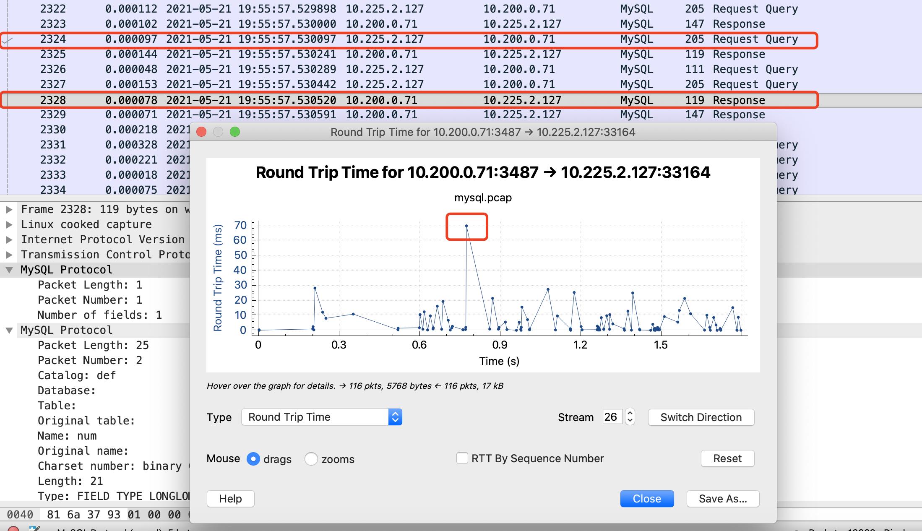Click the MySQL Protocol packet icon

[8, 269]
